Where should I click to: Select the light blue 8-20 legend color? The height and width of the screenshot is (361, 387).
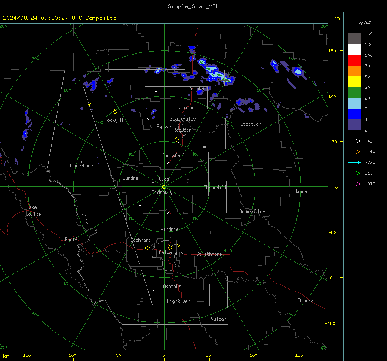click(354, 103)
